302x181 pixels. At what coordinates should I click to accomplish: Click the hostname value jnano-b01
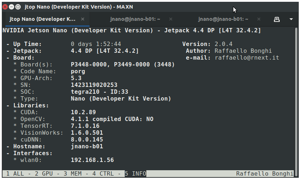[87, 147]
